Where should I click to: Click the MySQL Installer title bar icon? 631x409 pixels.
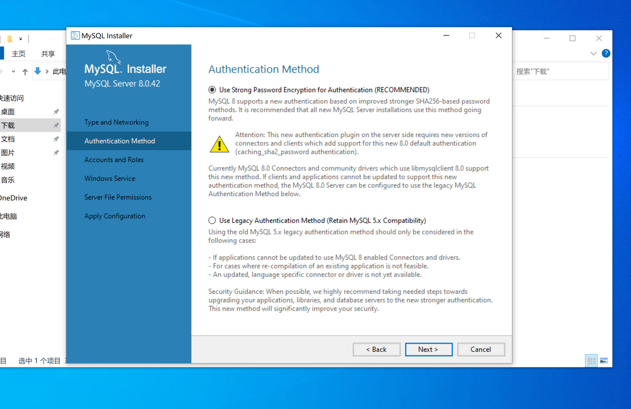[x=75, y=36]
